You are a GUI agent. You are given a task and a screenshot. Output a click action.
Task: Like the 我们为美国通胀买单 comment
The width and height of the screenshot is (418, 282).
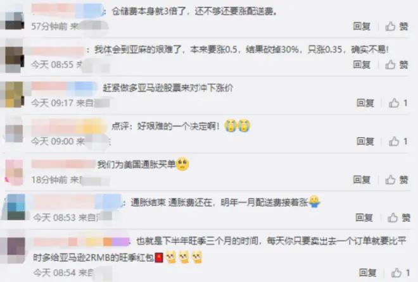point(396,180)
